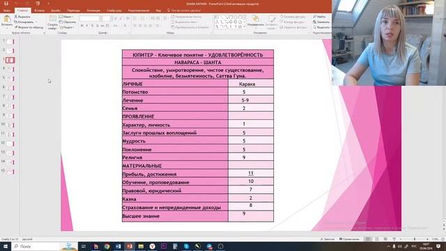Click Format Painter (Формат по образцу)
Image resolution: width=446 pixels, height=251 pixels.
(29, 27)
